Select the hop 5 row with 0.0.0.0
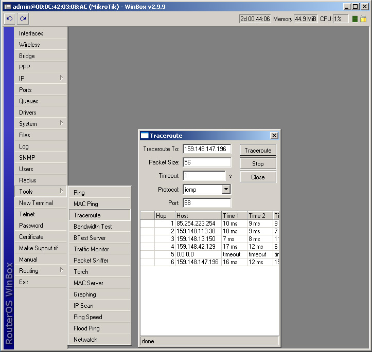Image resolution: width=372 pixels, height=352 pixels. (x=209, y=254)
